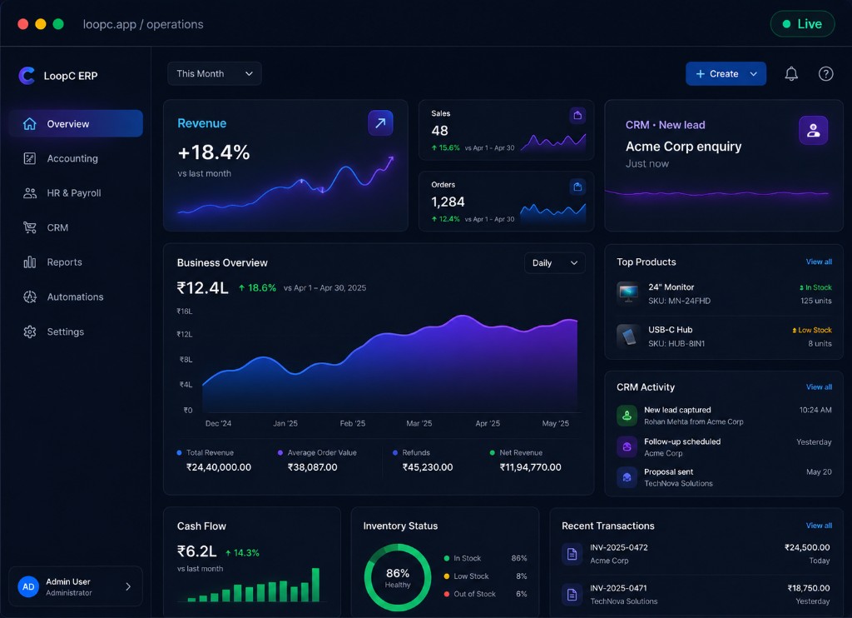Click the ₹24,500.00 transaction amount
The height and width of the screenshot is (618, 852).
click(x=807, y=547)
